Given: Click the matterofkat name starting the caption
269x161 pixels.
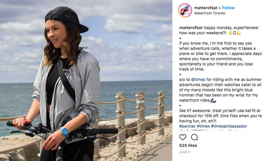Looking at the screenshot, I should (191, 28).
